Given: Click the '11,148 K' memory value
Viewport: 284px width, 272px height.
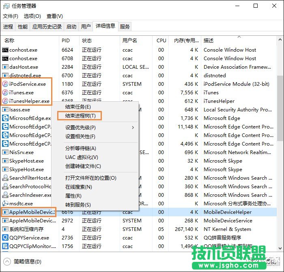Looking at the screenshot, I should tap(188, 127).
